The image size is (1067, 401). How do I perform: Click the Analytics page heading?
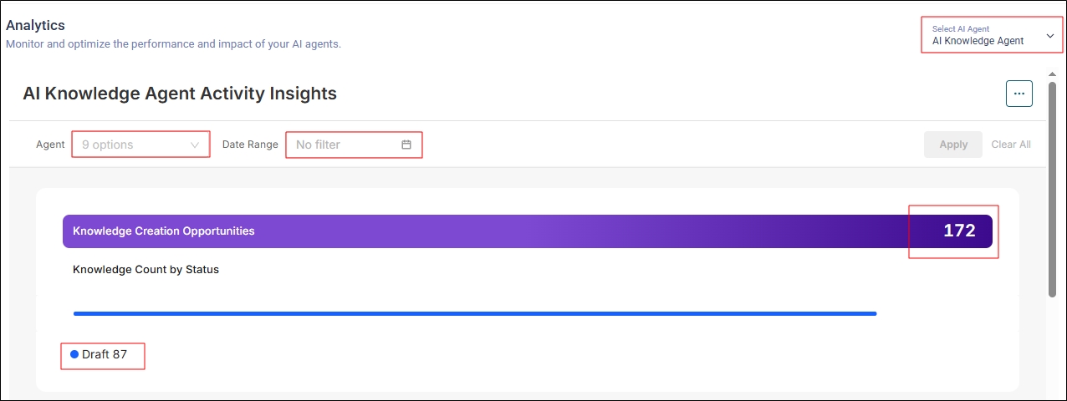click(35, 26)
